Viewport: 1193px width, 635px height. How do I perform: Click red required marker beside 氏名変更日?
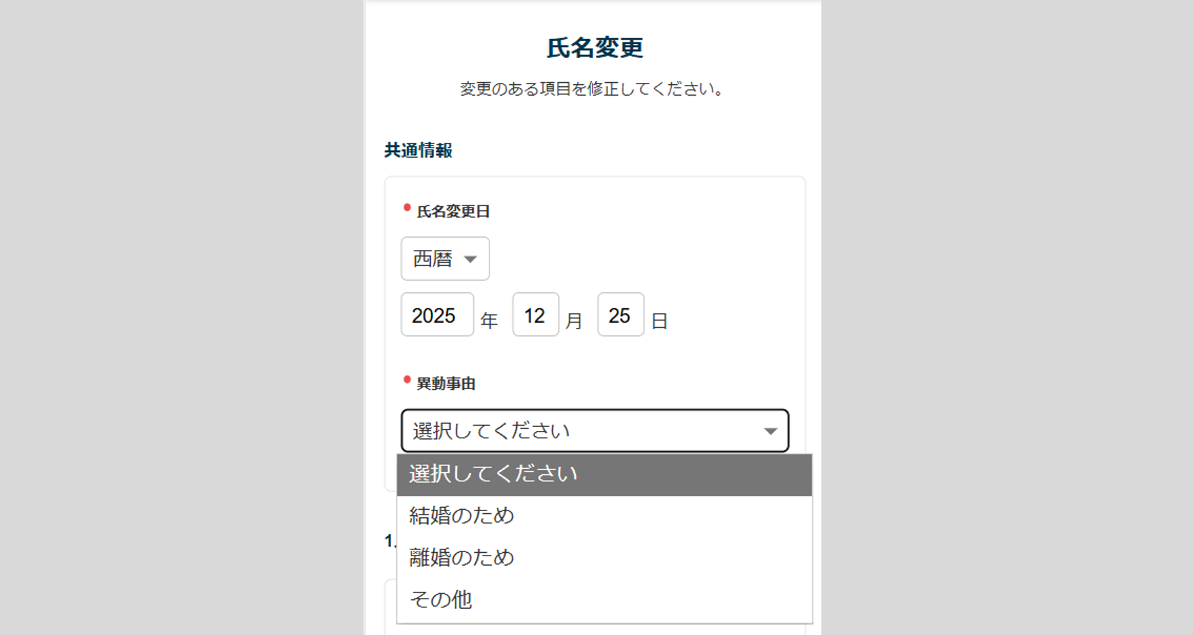pos(407,207)
